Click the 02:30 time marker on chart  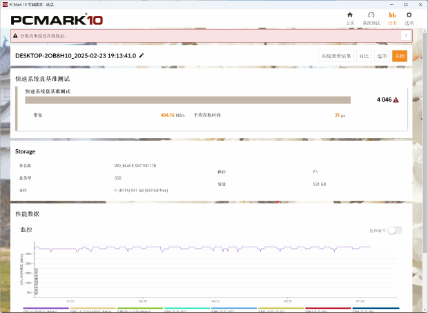pos(142,301)
